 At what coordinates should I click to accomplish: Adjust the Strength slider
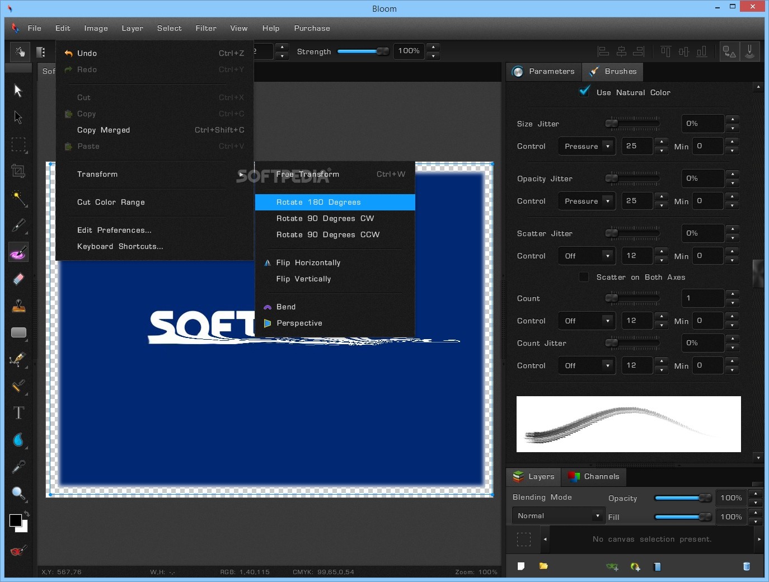[x=363, y=51]
